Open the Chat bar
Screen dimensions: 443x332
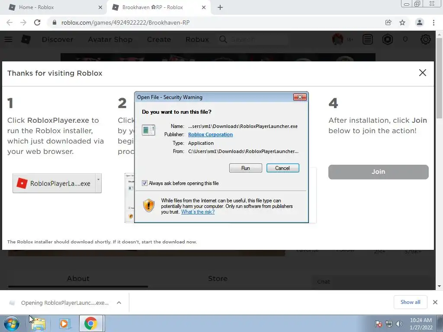pyautogui.click(x=373, y=282)
